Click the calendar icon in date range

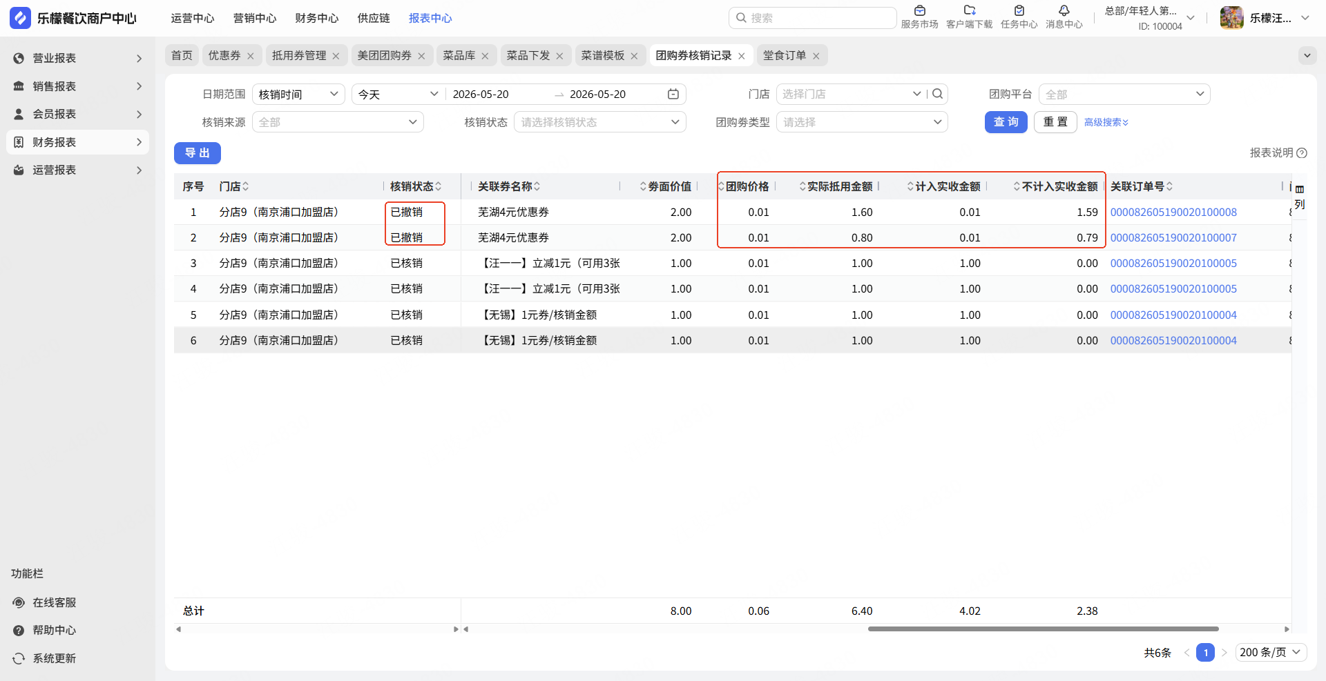tap(673, 94)
